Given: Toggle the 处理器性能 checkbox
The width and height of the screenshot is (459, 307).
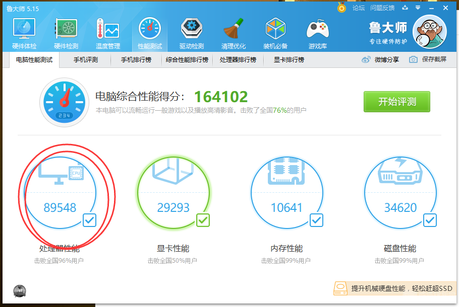Looking at the screenshot, I should [x=89, y=220].
